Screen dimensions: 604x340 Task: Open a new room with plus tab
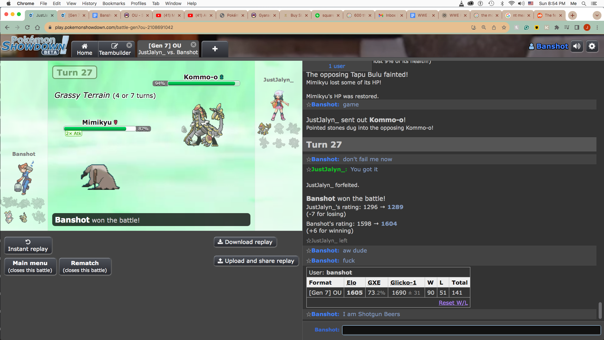[215, 49]
